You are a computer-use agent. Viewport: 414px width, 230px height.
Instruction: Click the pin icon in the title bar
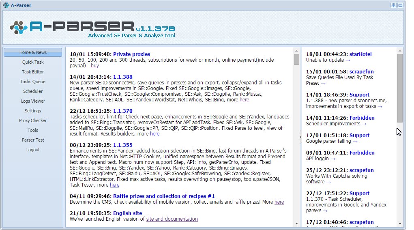pos(393,5)
